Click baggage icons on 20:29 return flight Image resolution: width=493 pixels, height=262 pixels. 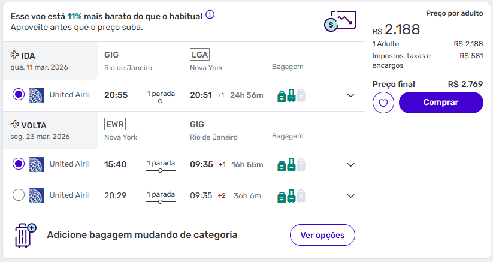[291, 195]
